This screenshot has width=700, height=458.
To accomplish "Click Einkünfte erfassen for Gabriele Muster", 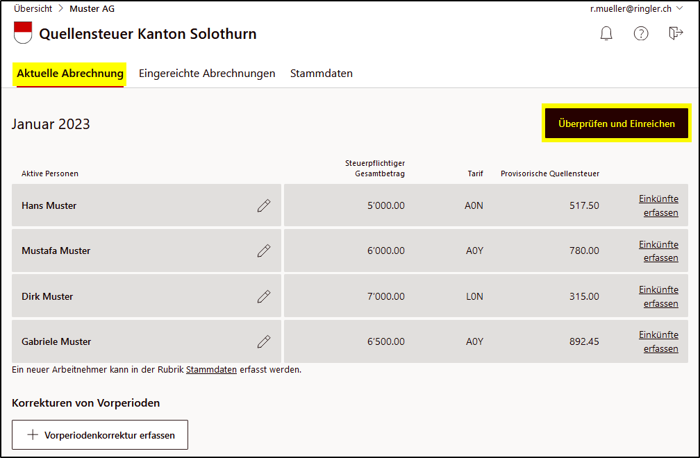I will tap(658, 341).
